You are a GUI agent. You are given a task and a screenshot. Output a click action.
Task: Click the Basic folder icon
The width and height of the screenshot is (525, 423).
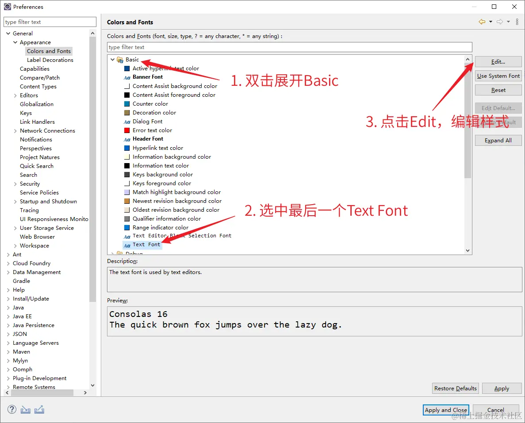120,60
